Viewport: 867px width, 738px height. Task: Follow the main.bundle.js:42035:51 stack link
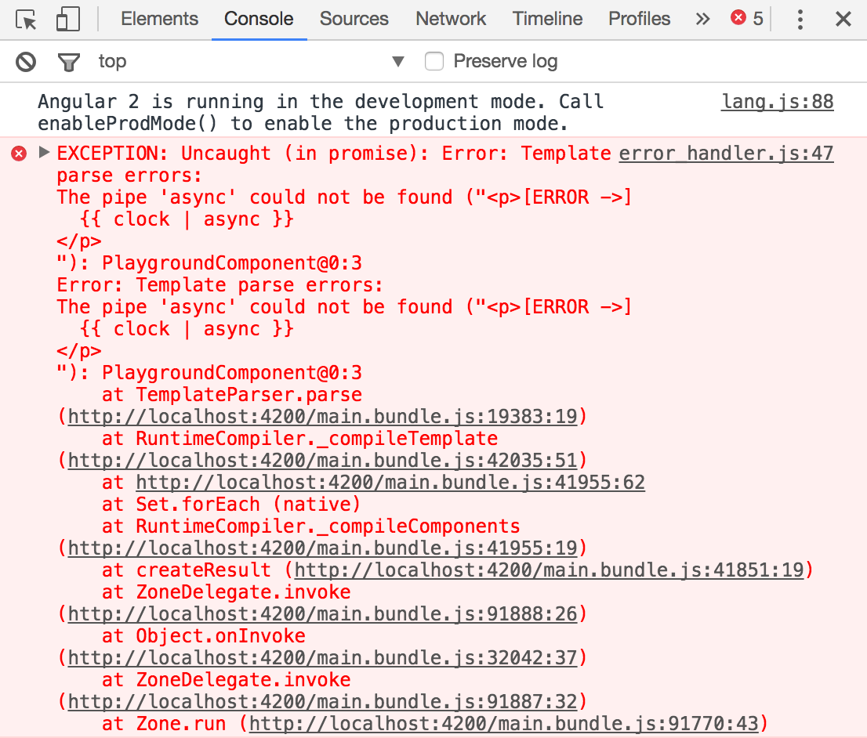322,460
